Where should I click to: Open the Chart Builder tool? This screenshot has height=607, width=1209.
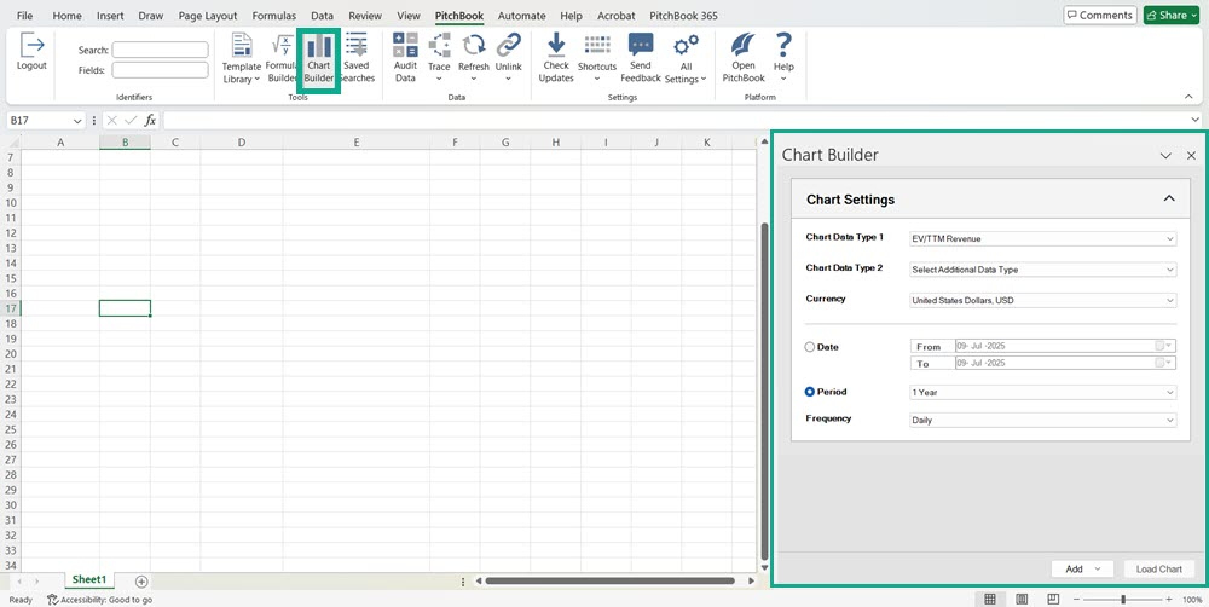tap(319, 59)
